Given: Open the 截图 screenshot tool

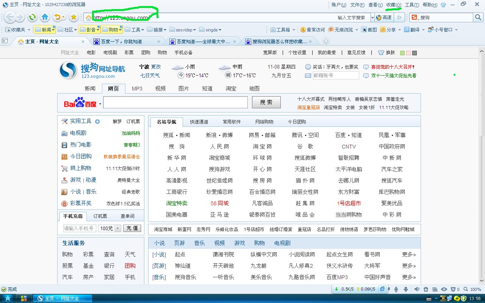Looking at the screenshot, I should [369, 30].
